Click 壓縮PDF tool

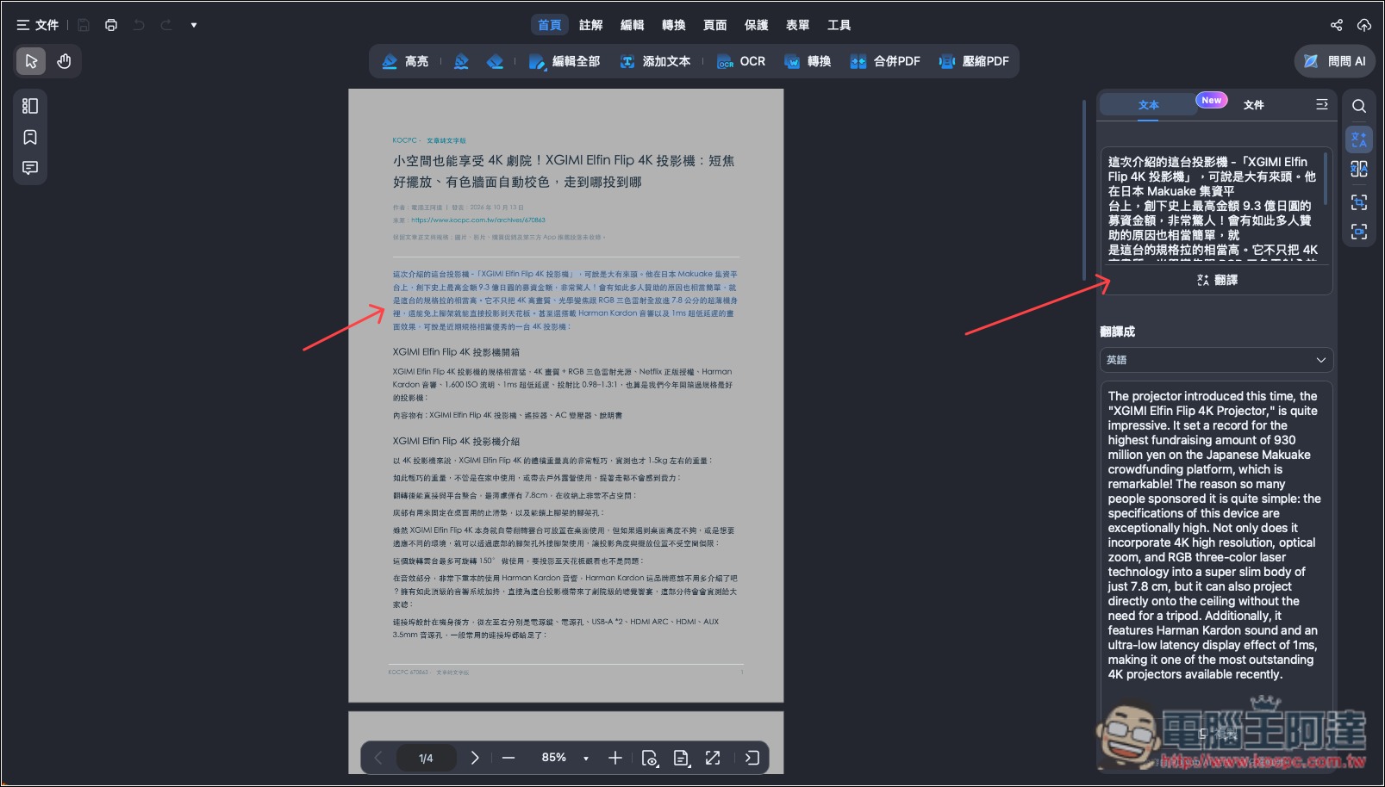[x=974, y=61]
